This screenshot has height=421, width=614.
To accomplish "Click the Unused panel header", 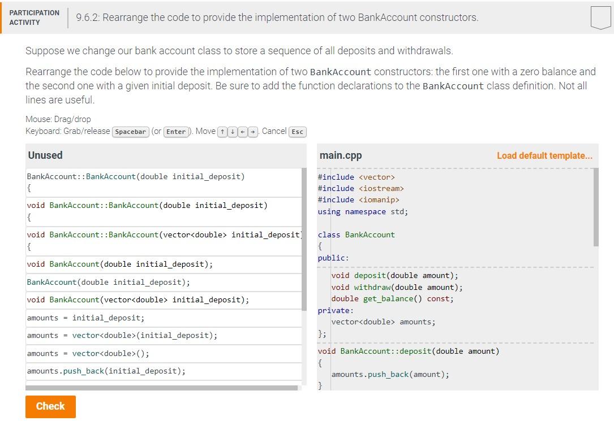I will [45, 155].
